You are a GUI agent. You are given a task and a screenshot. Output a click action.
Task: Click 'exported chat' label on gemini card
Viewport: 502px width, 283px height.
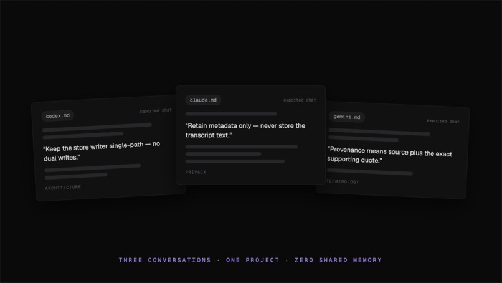(x=443, y=121)
